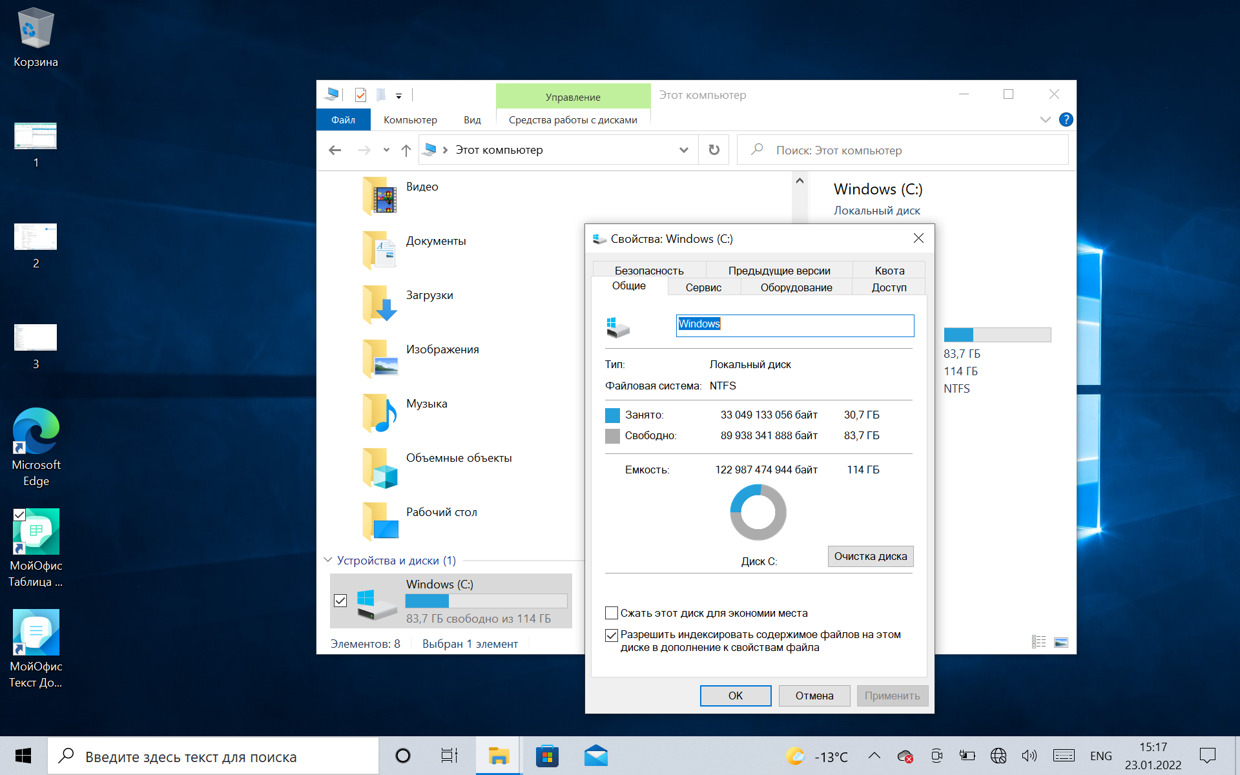Click the refresh button in address bar
Viewport: 1240px width, 775px height.
tap(714, 150)
